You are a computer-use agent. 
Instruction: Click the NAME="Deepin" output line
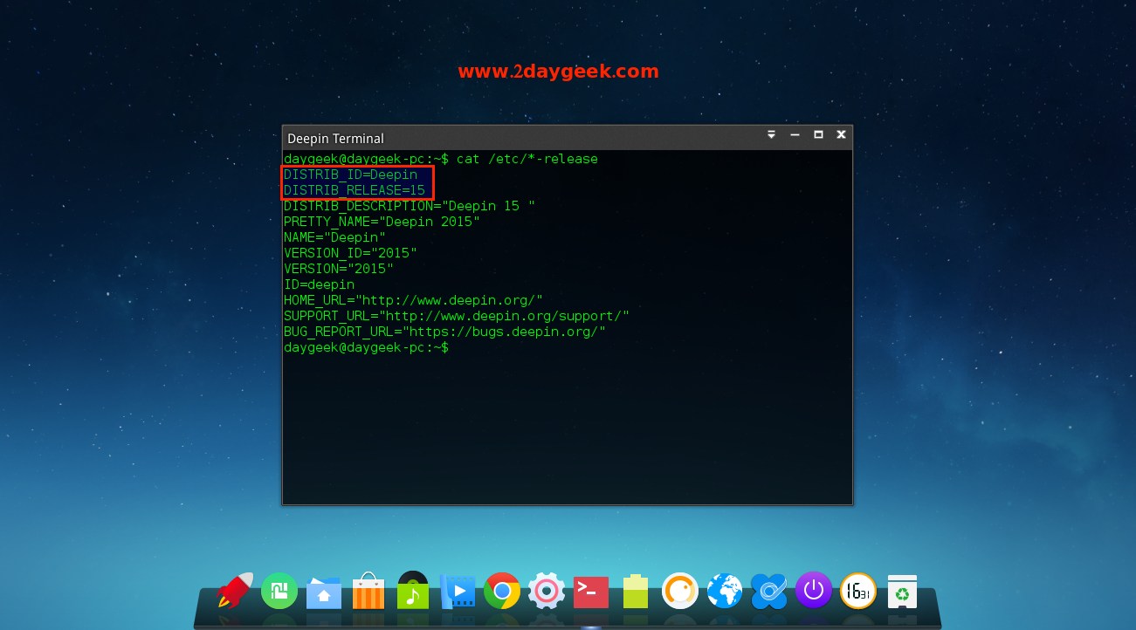[334, 237]
